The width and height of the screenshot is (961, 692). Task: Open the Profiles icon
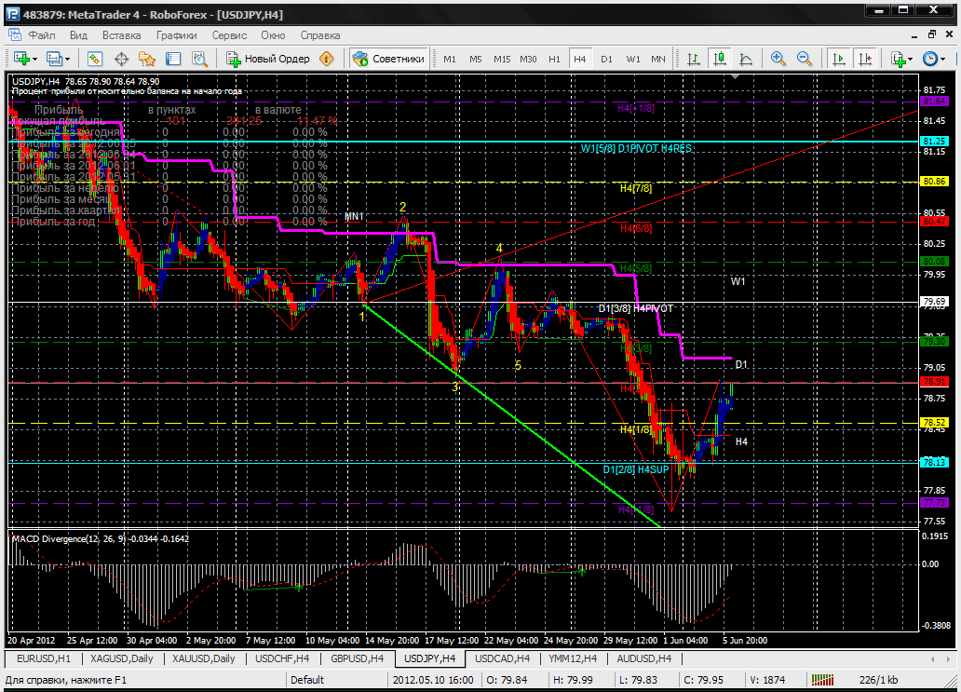tap(54, 59)
